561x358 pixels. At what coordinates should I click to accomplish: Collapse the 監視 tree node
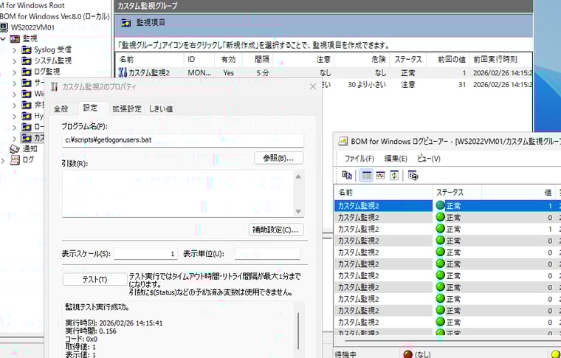point(4,38)
